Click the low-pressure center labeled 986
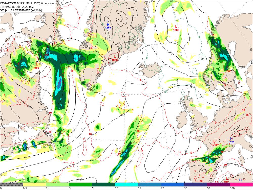253x190 pixels. (37, 66)
